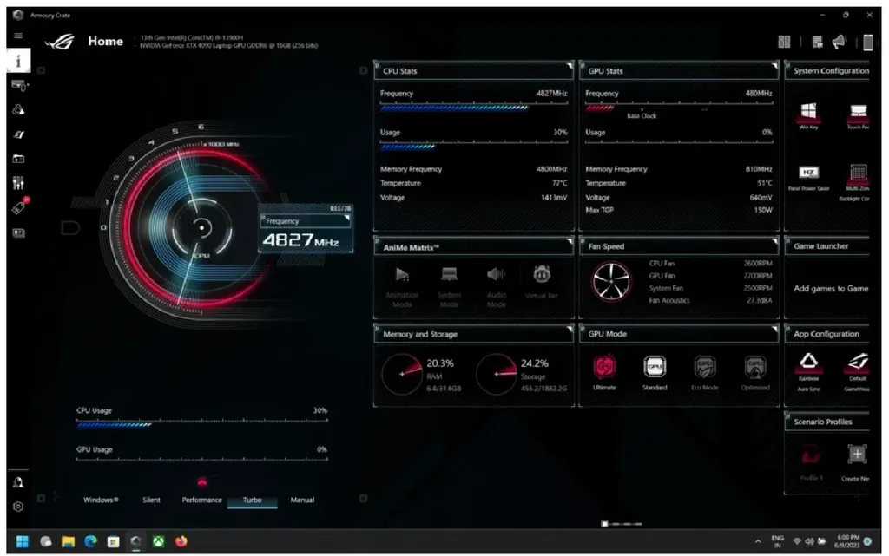
Task: Open the Frequency dropdown beside the CPU gauge
Action: click(306, 221)
